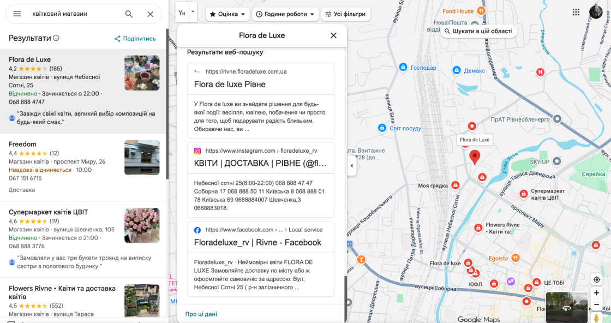The width and height of the screenshot is (611, 323).
Task: Open results info circle icon
Action: (x=56, y=38)
